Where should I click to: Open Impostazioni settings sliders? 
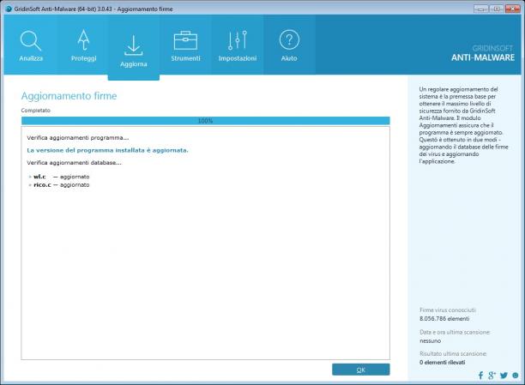(238, 45)
